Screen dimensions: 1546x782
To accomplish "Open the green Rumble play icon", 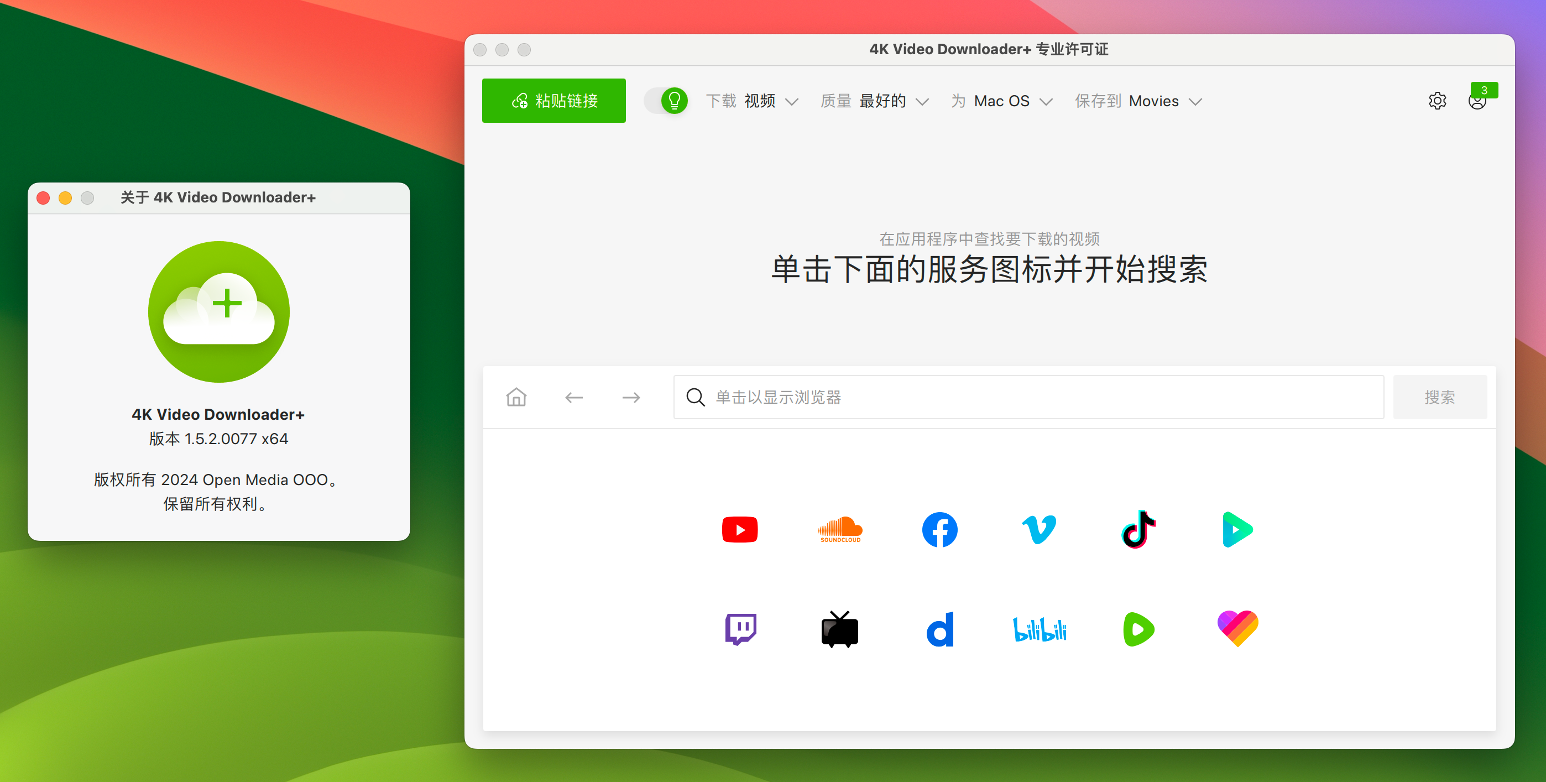I will pyautogui.click(x=1138, y=629).
